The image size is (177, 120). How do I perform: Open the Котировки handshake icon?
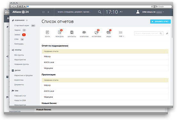coord(96,32)
